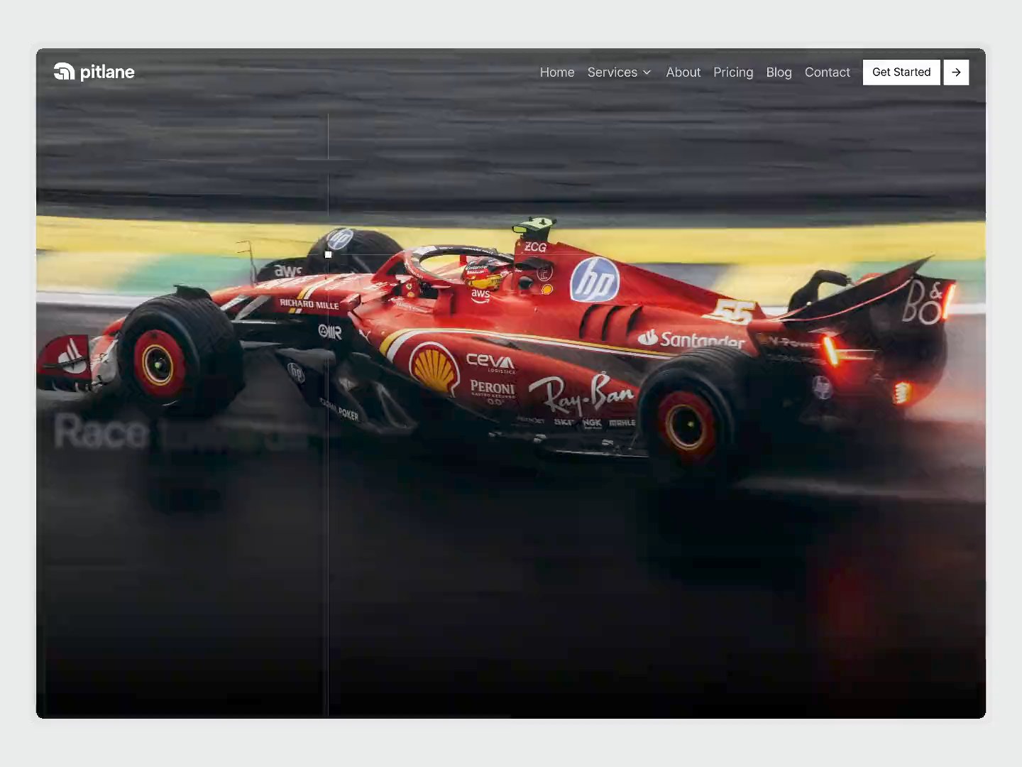Visit the Blog section
This screenshot has width=1022, height=767.
[x=779, y=72]
